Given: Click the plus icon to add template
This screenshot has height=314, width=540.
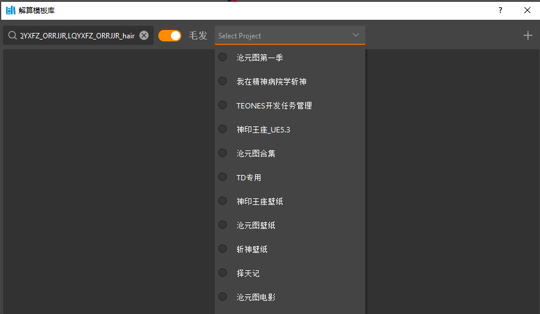Looking at the screenshot, I should [x=527, y=35].
